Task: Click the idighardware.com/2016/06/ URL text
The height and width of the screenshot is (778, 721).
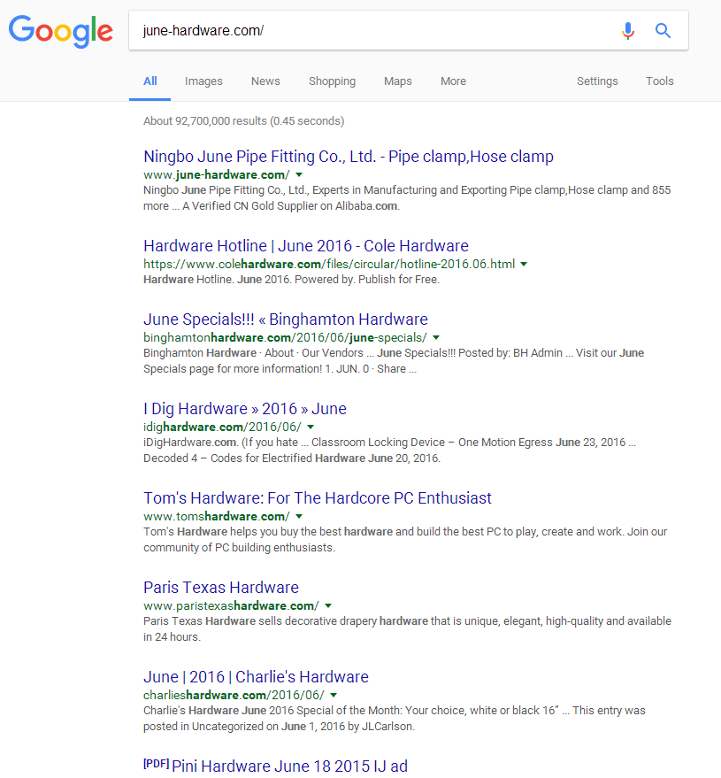Action: pos(222,427)
